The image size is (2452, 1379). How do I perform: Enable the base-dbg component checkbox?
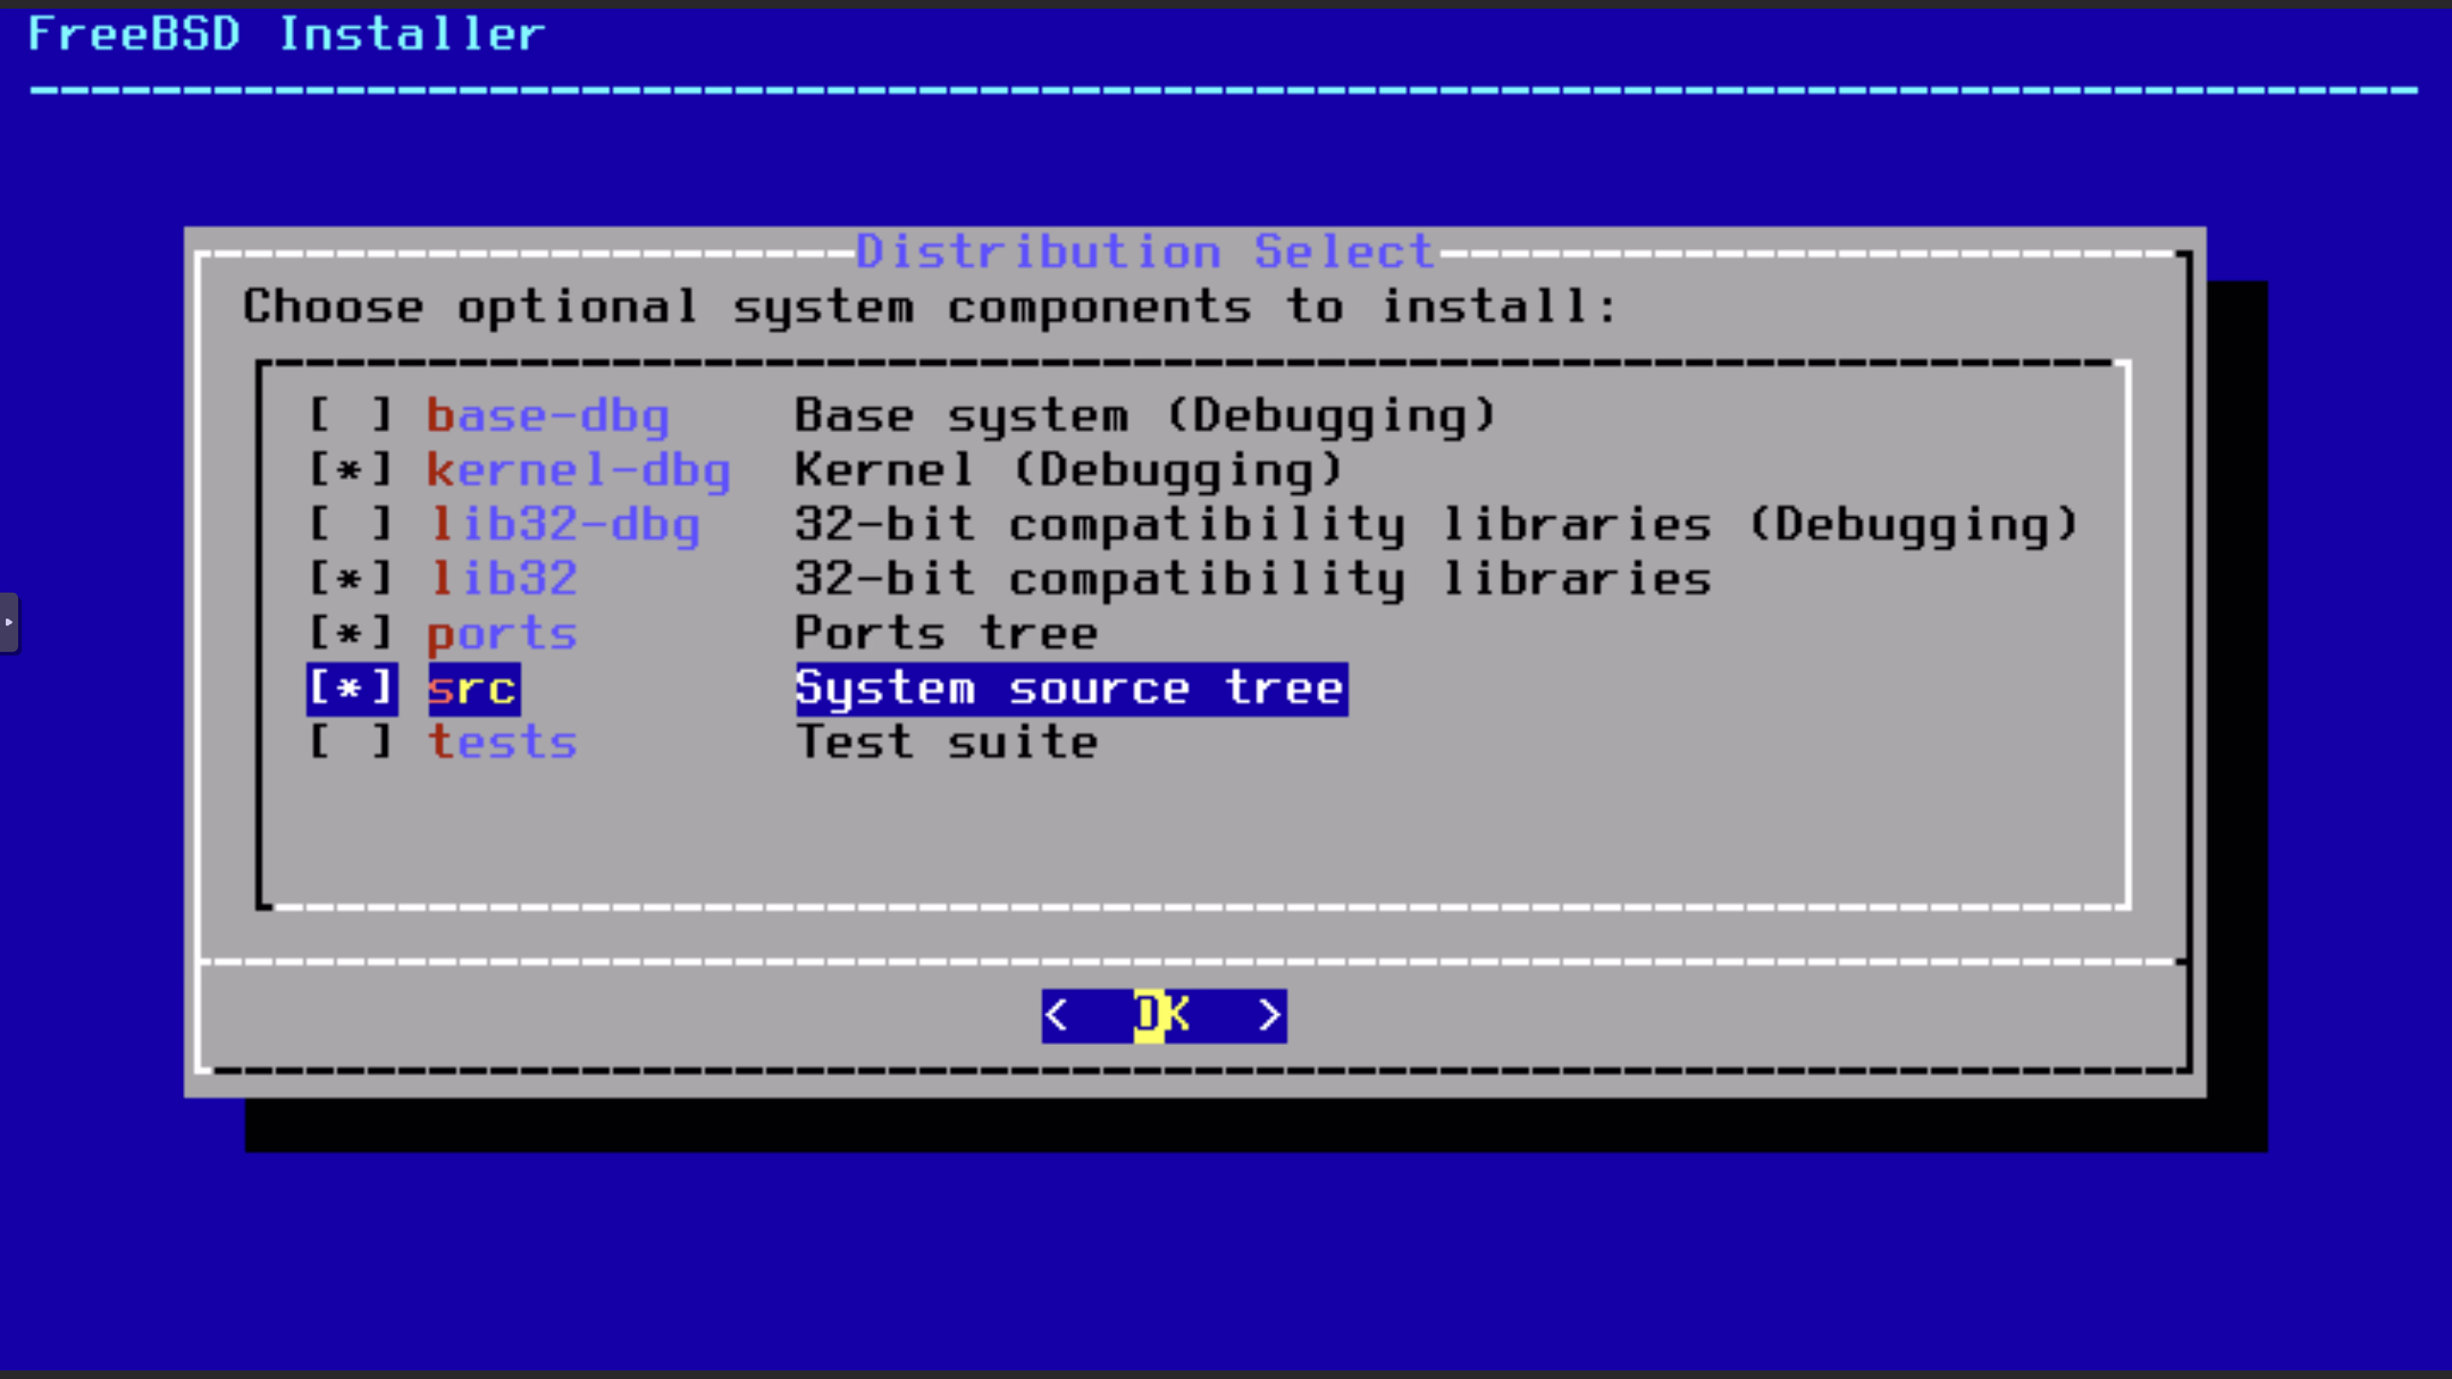tap(352, 414)
